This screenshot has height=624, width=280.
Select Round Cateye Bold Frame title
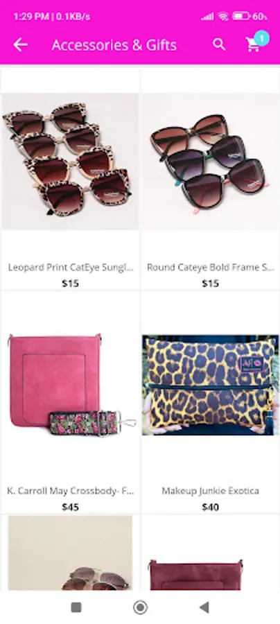(x=211, y=268)
